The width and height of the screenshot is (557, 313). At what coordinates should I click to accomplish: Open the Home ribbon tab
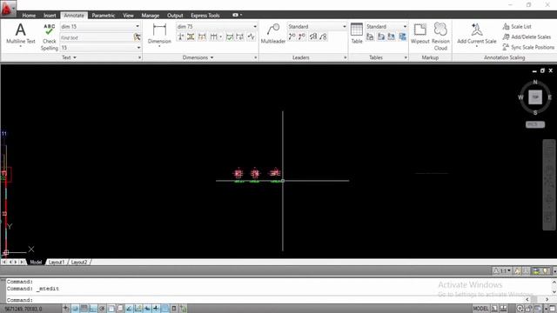point(29,16)
